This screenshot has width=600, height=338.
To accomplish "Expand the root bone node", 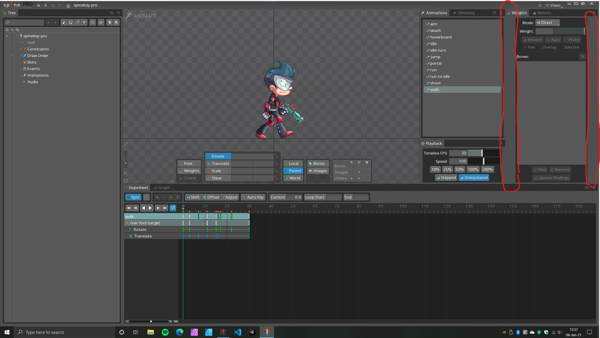I will coord(21,43).
